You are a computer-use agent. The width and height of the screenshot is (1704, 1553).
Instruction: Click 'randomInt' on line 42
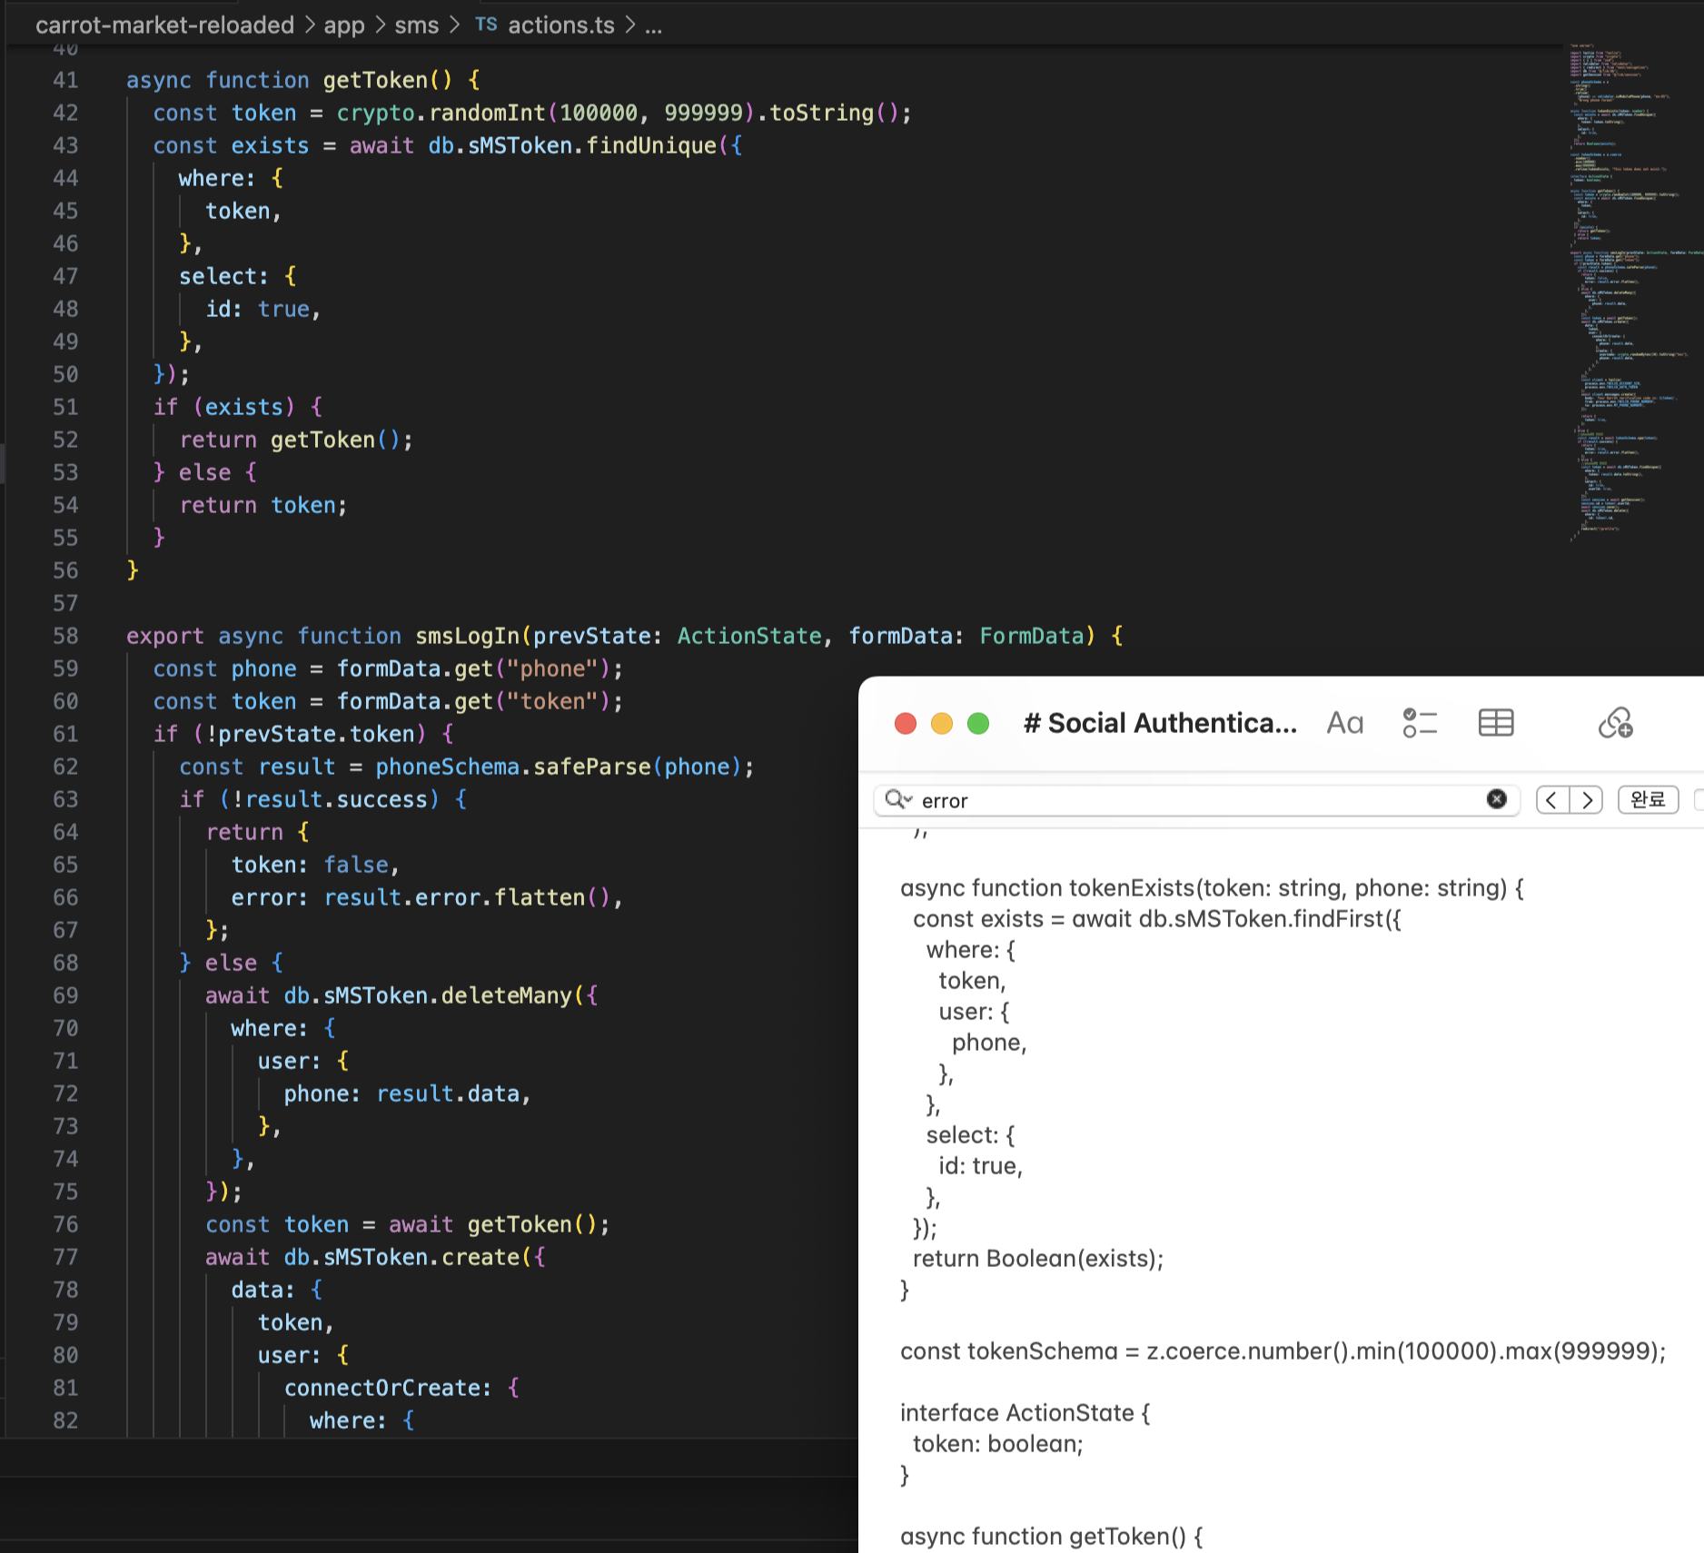(x=487, y=113)
